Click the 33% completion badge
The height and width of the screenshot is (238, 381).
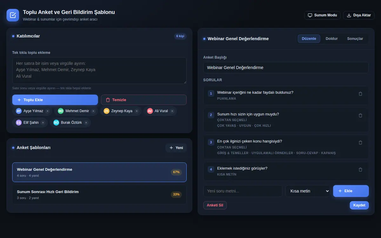[176, 195]
